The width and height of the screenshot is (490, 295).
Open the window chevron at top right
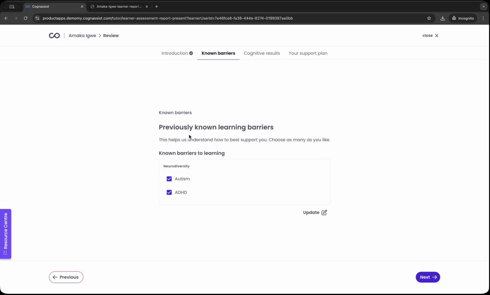coord(483,6)
